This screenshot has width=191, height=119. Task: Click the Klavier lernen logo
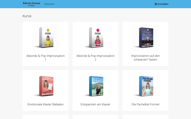pos(32,4)
